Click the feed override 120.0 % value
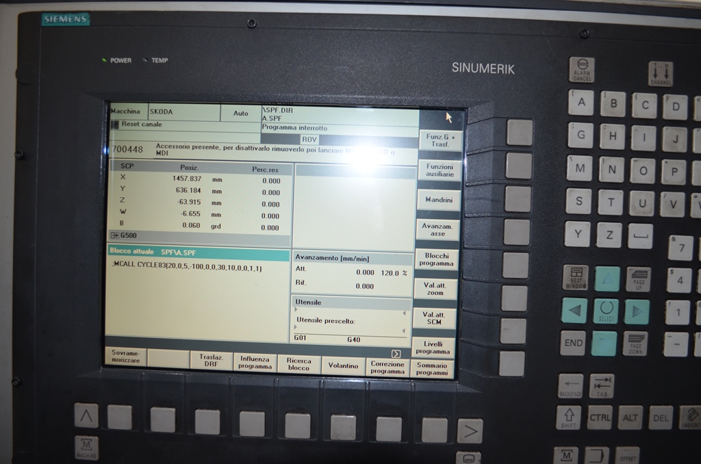Screen dimensions: 701x464 point(394,272)
